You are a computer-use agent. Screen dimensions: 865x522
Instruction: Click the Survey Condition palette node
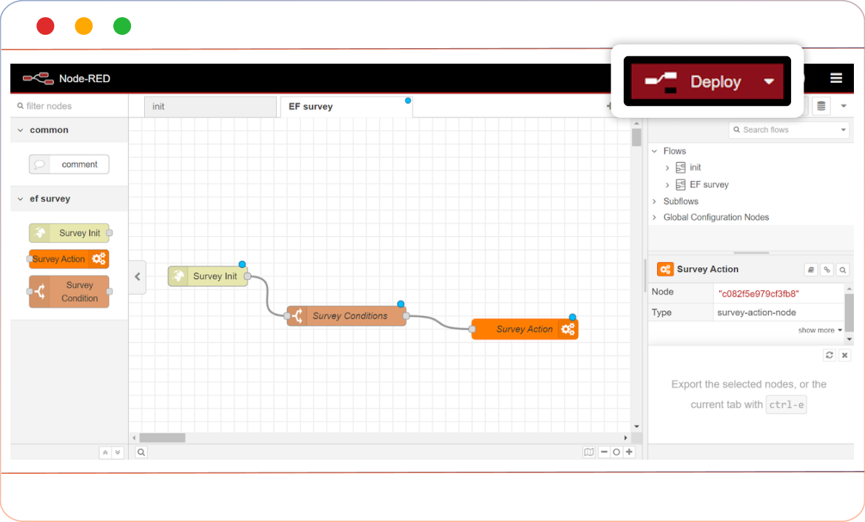pos(69,292)
